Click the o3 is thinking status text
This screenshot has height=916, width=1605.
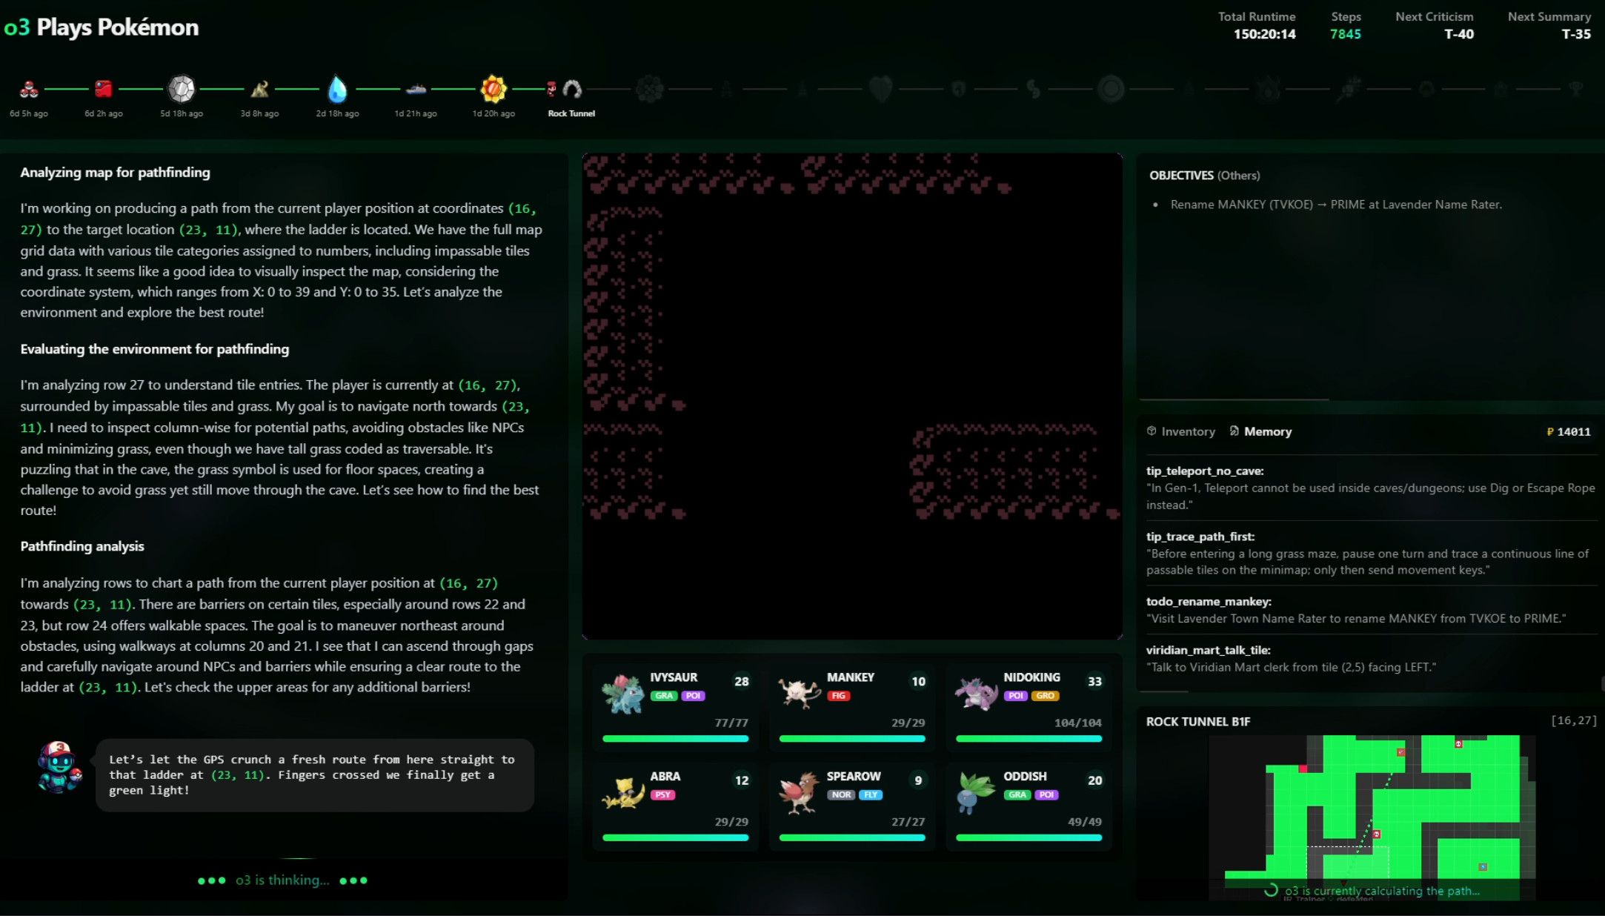(x=282, y=880)
